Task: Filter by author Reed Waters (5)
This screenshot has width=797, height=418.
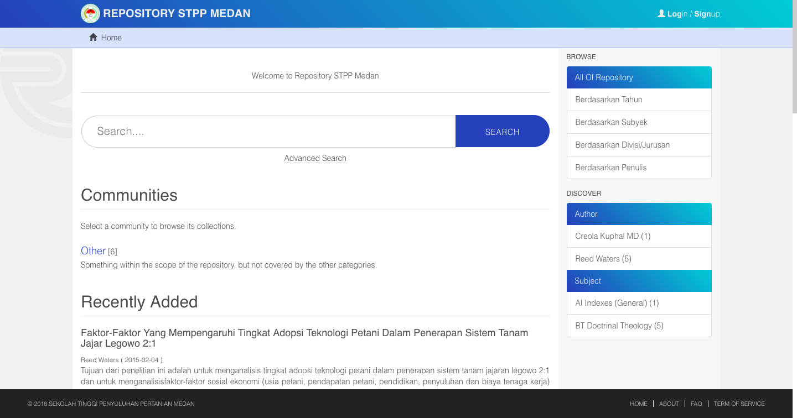Action: (x=639, y=259)
